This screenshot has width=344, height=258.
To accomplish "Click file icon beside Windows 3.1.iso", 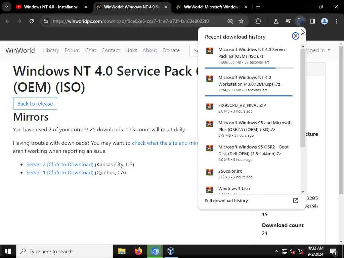I will [210, 190].
